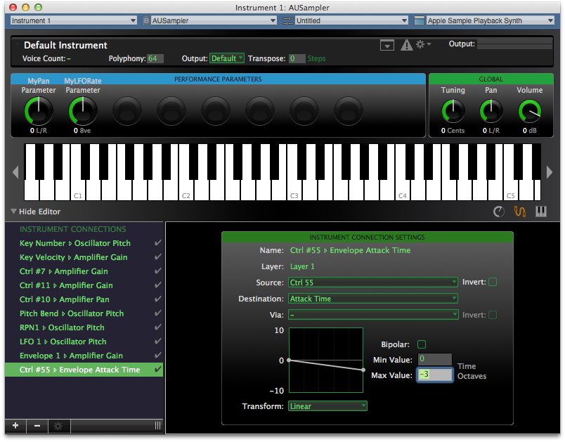Remove connection with the minus button

[37, 426]
